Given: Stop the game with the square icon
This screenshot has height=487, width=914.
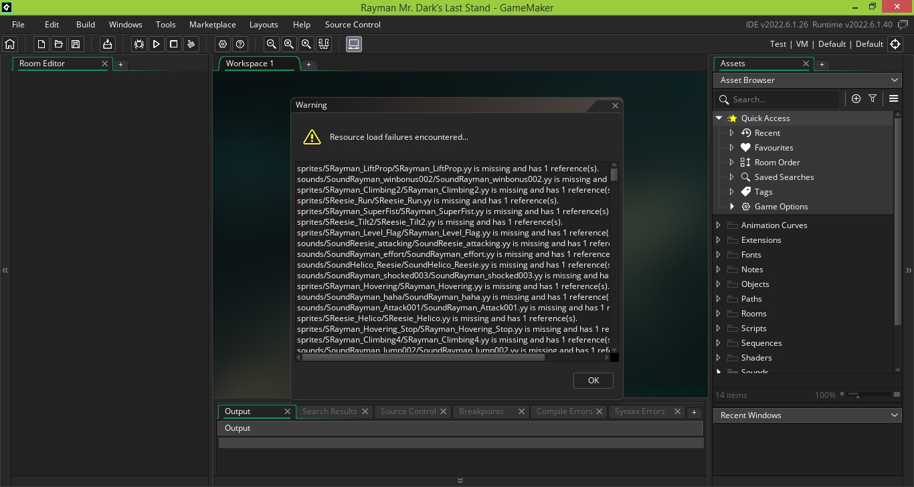Looking at the screenshot, I should [x=174, y=44].
